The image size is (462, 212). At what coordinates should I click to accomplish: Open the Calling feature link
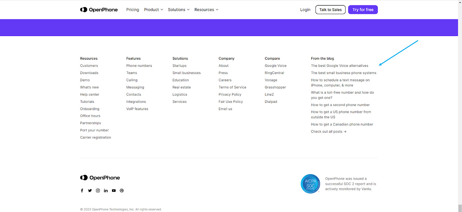(x=132, y=80)
